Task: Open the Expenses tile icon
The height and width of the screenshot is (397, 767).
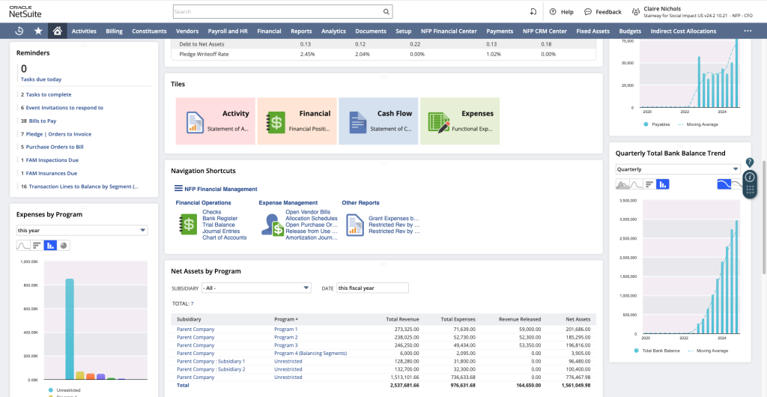Action: pyautogui.click(x=437, y=122)
